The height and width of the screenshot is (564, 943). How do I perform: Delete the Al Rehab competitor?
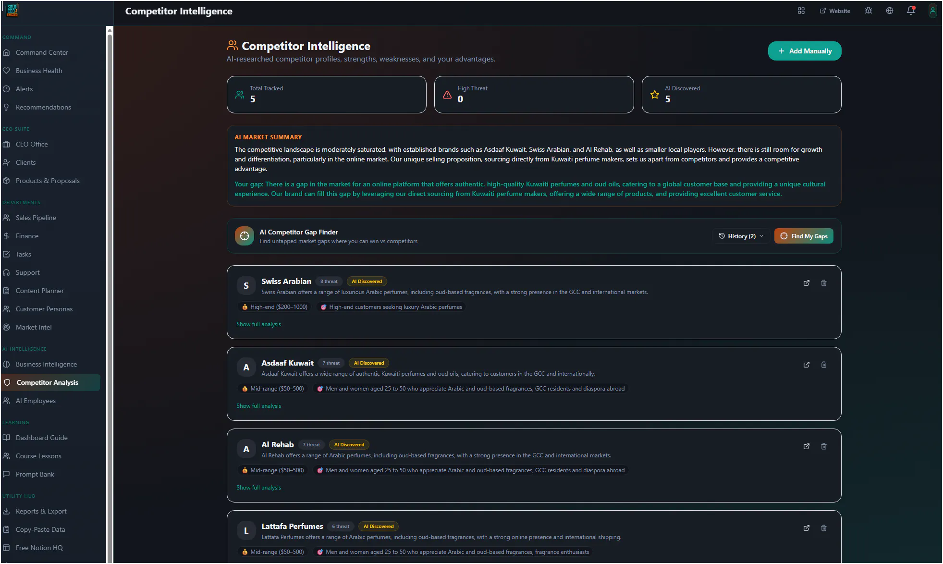pos(824,446)
